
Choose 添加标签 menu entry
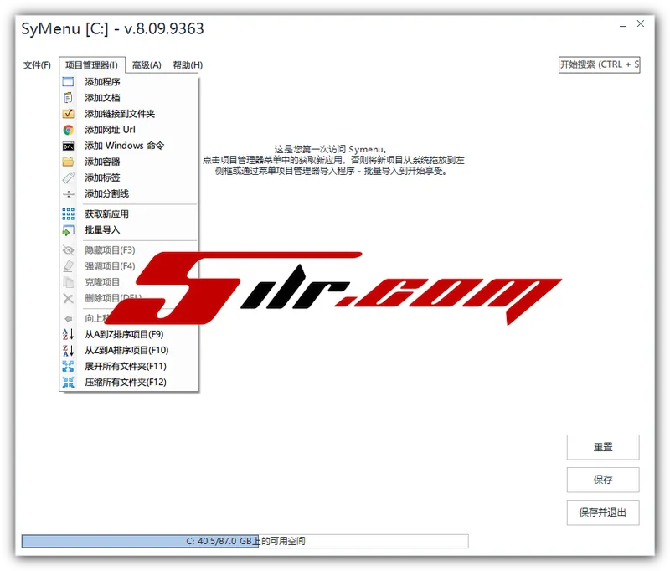coord(128,177)
